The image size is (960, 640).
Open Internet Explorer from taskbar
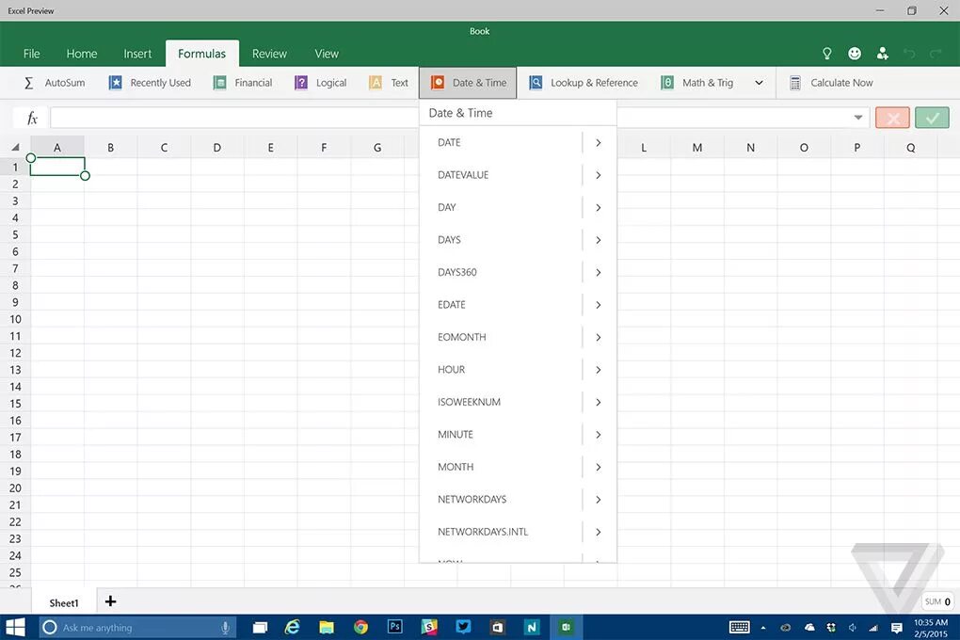click(293, 627)
